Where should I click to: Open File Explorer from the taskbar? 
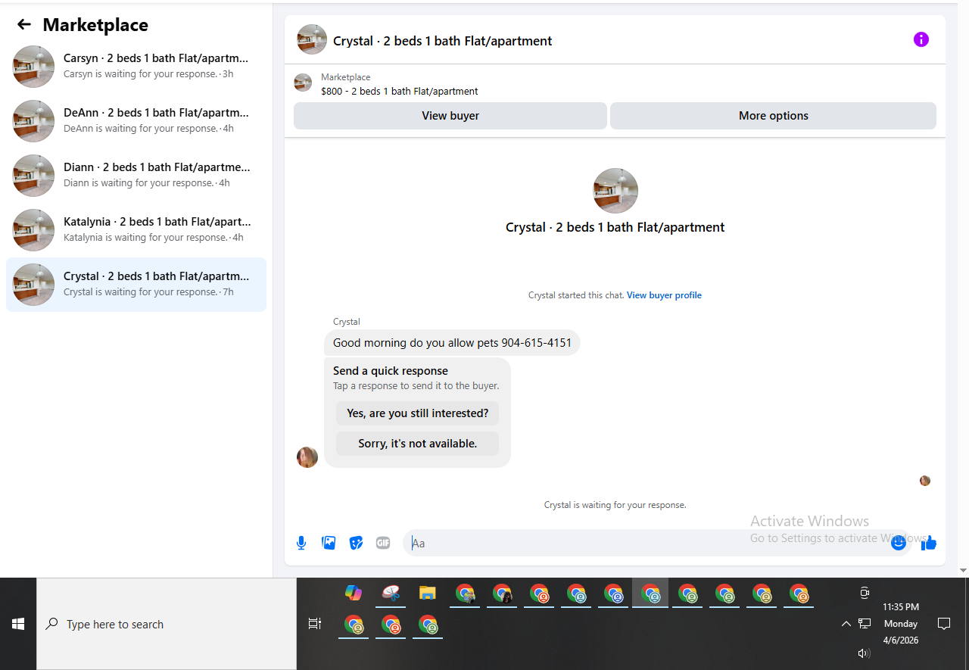[x=428, y=594]
